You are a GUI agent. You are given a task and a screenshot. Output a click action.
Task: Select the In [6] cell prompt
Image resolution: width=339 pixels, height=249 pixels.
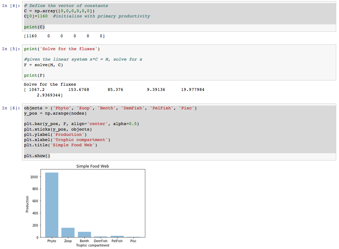point(11,108)
